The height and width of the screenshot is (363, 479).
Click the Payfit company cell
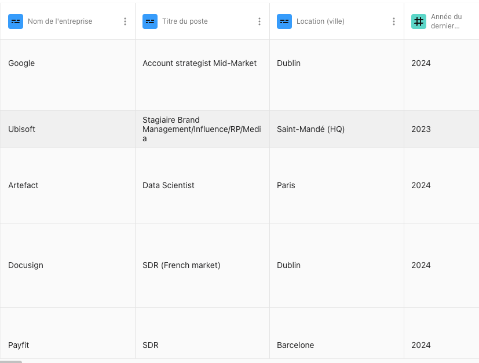[x=19, y=345]
